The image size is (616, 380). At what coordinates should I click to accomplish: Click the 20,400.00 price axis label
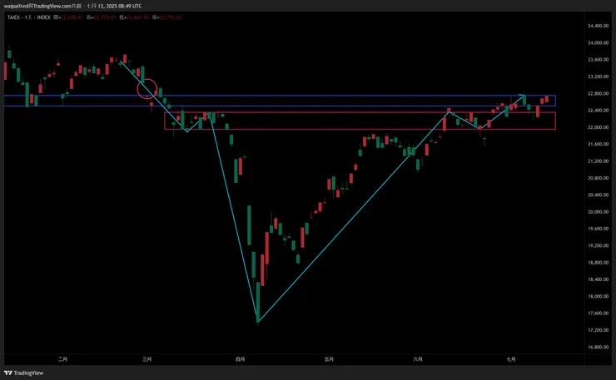pos(598,195)
